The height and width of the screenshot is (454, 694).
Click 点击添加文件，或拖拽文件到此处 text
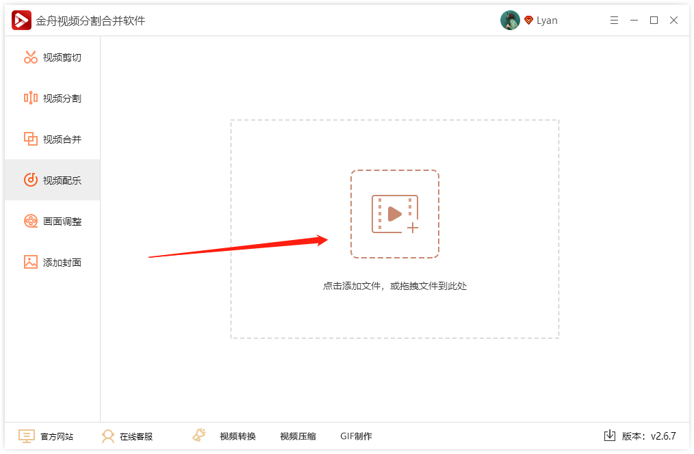[x=395, y=286]
